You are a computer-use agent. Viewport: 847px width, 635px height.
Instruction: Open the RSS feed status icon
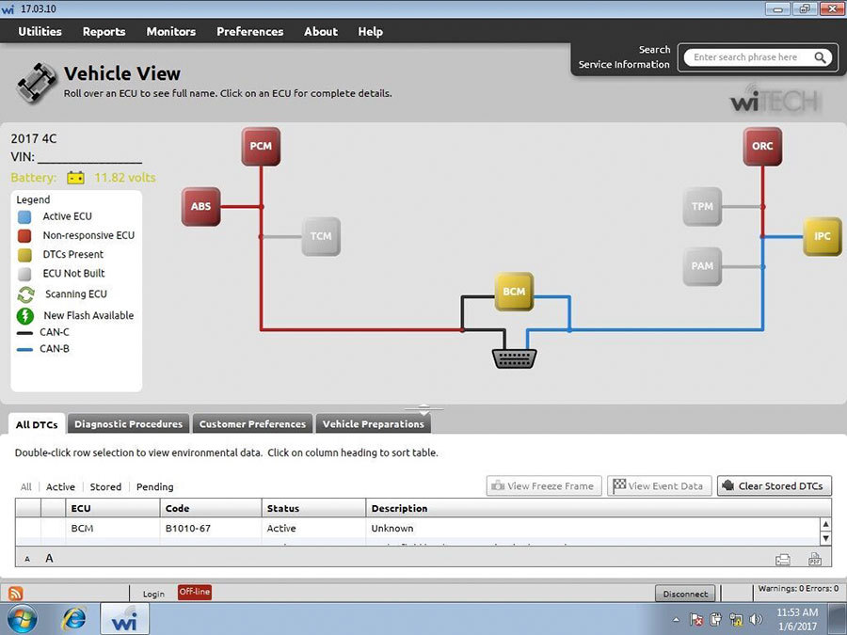(x=16, y=593)
